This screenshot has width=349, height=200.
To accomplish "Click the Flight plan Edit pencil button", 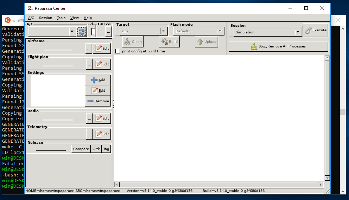I will coord(102,64).
